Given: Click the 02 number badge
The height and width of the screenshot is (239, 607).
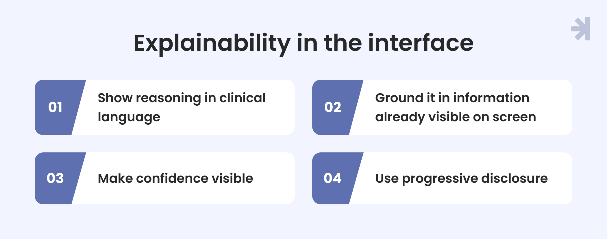Looking at the screenshot, I should 333,107.
